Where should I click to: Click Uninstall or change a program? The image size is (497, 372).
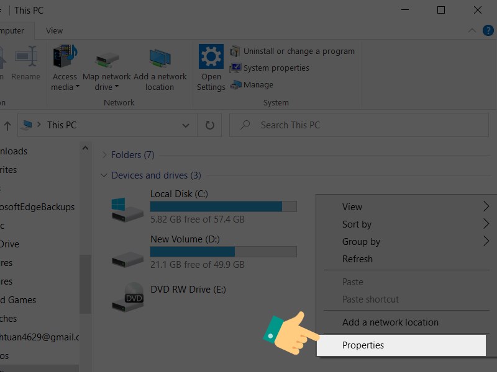point(299,51)
